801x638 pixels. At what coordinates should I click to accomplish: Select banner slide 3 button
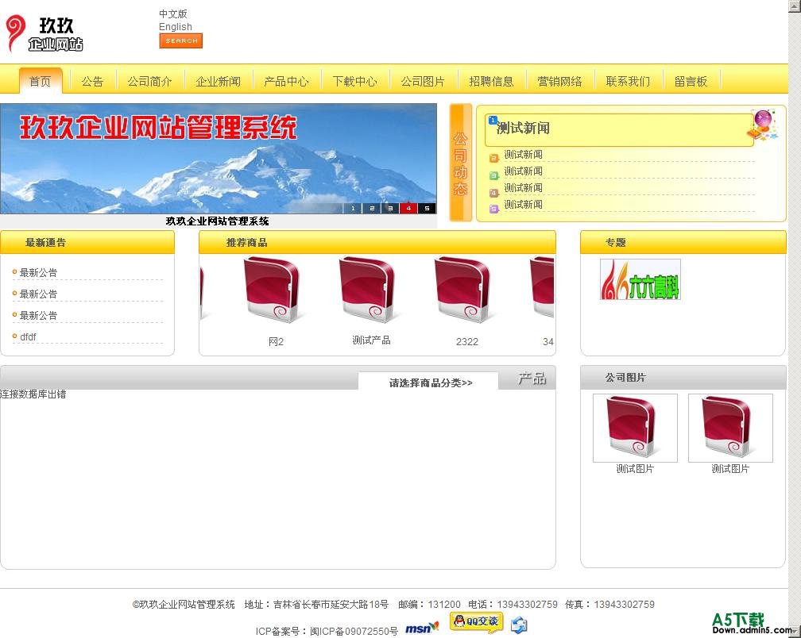pos(389,208)
